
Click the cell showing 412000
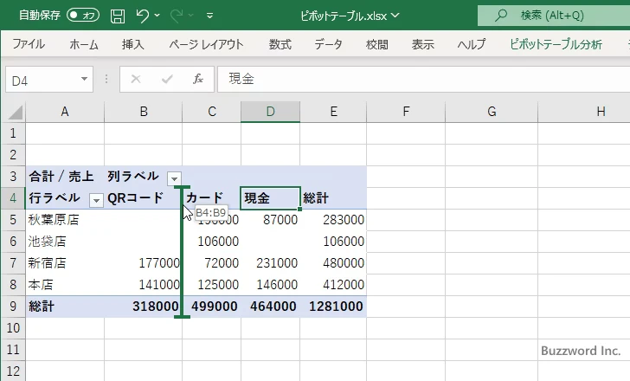pyautogui.click(x=333, y=285)
